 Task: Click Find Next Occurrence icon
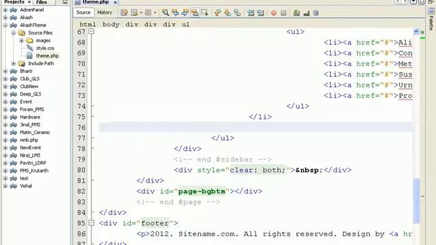(x=185, y=12)
